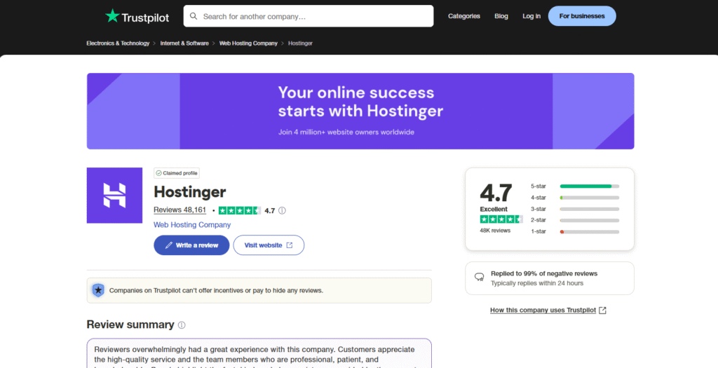This screenshot has height=368, width=718.
Task: Click the Review summary info icon
Action: click(182, 325)
